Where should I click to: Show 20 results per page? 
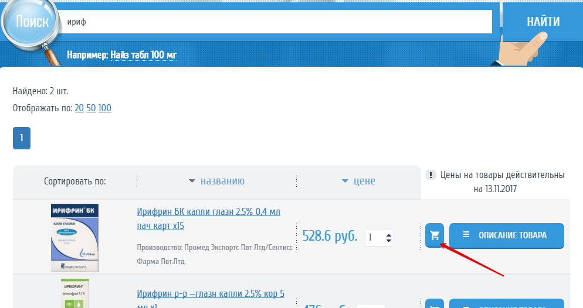coord(79,108)
